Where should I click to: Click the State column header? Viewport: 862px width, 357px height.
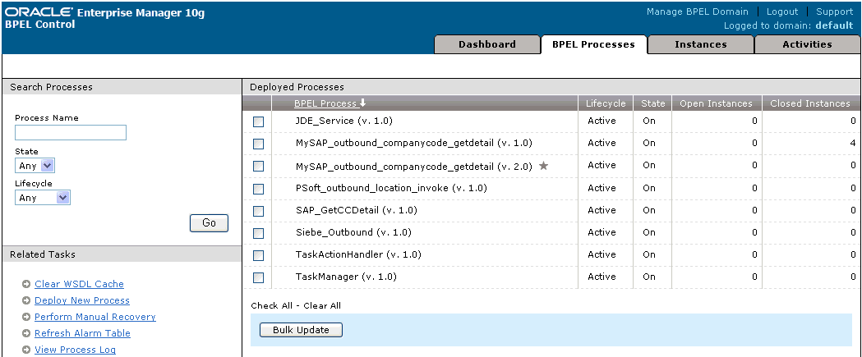pos(653,103)
